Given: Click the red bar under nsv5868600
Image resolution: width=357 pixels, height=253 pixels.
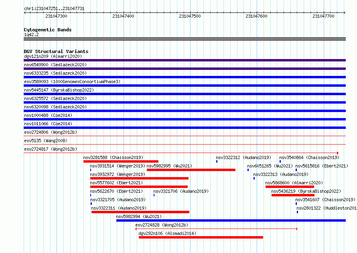Looking at the screenshot, I should [x=290, y=187].
